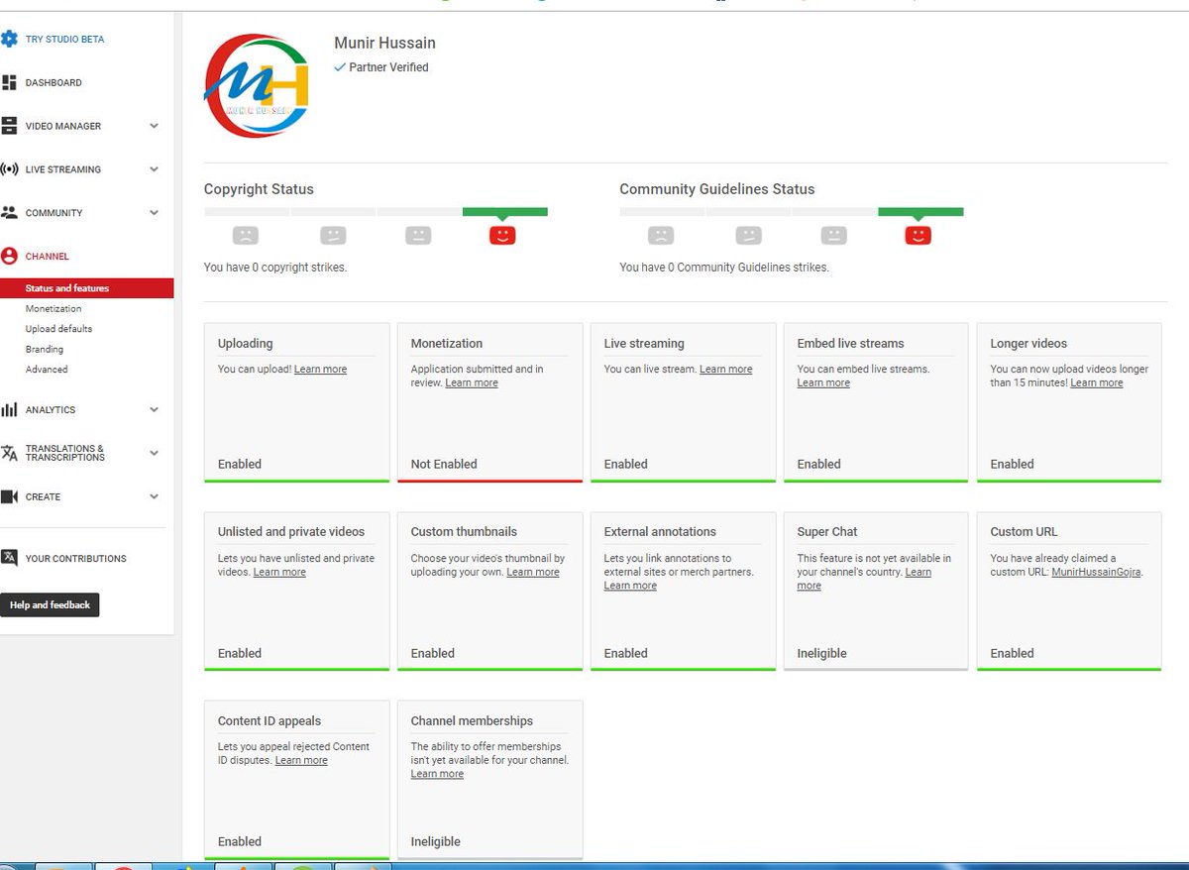Click the red happy face under Community Guidelines Status
Image resolution: width=1189 pixels, height=870 pixels.
coord(919,236)
